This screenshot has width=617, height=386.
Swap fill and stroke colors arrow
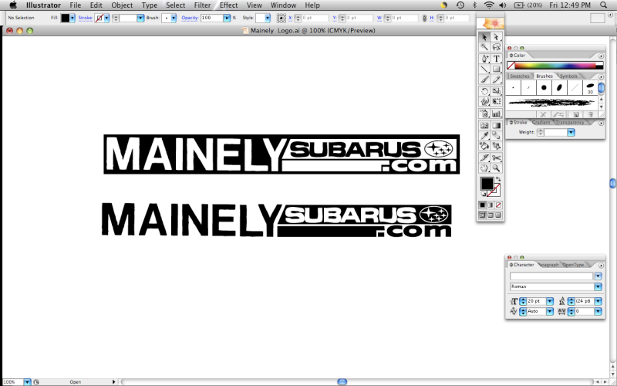point(498,179)
